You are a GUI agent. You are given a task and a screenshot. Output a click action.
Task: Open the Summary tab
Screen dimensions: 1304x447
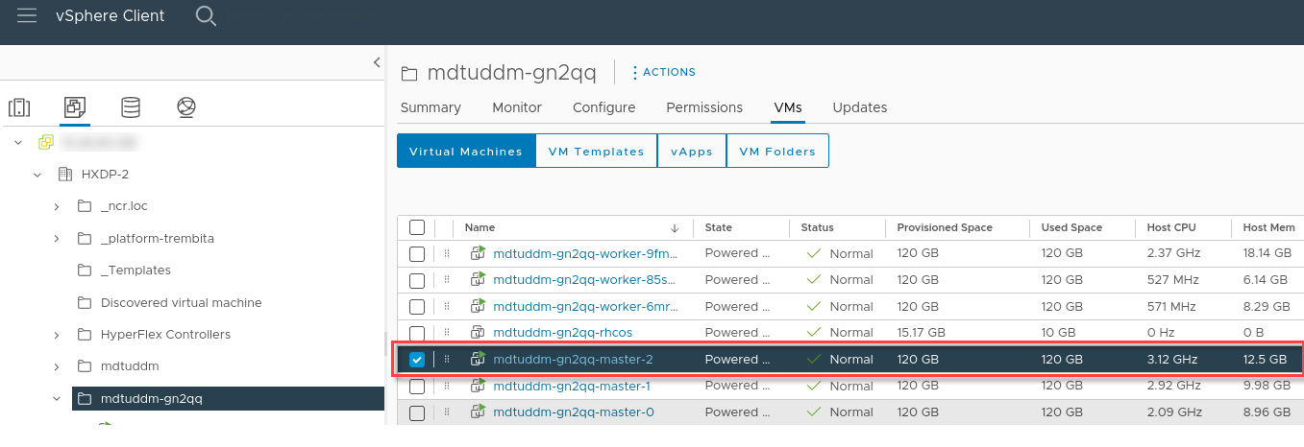pos(431,107)
